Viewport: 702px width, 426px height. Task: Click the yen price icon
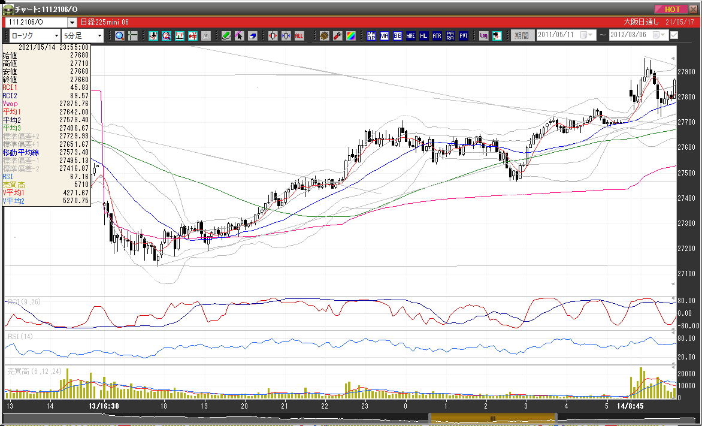pos(193,36)
